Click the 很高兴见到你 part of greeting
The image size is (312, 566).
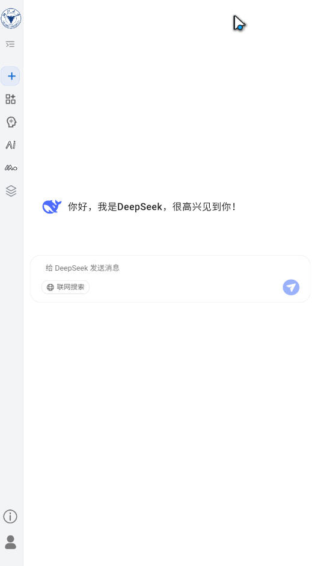(203, 207)
